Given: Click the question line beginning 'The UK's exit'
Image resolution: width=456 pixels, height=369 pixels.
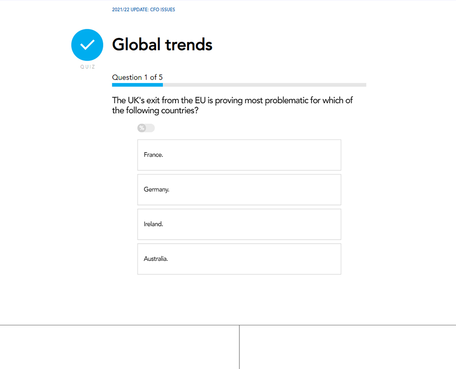Looking at the screenshot, I should (233, 101).
